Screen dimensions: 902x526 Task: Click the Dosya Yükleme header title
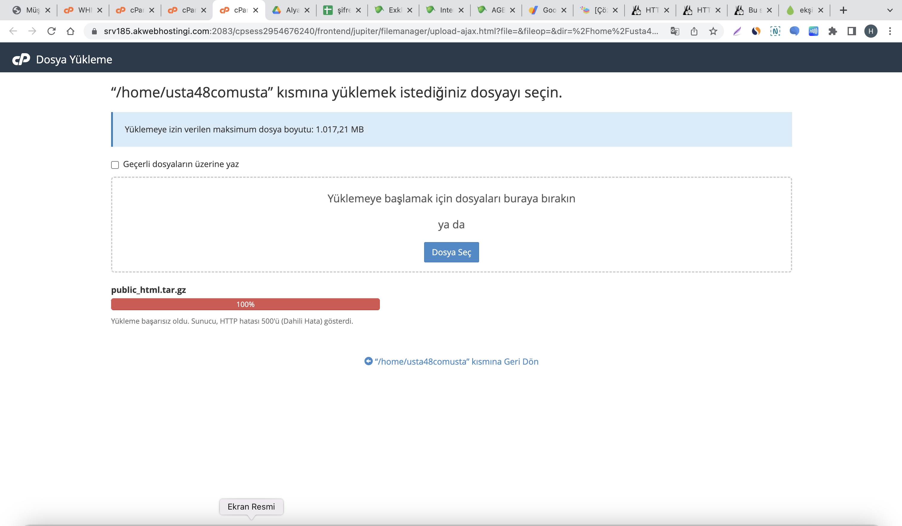74,59
